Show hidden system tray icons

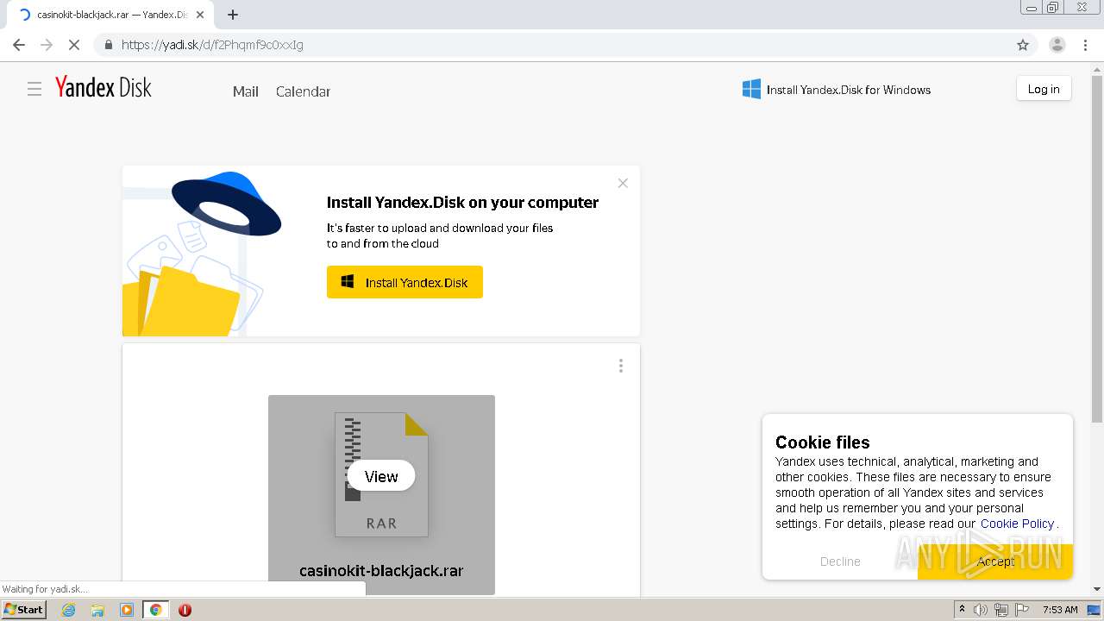click(963, 610)
